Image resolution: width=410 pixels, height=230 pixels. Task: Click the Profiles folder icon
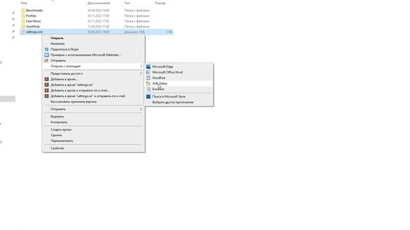[23, 15]
